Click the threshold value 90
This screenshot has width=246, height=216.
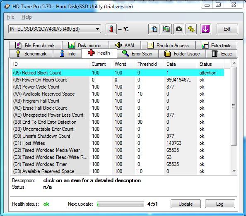coord(140,122)
